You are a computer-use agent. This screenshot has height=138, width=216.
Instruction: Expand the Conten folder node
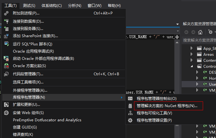pyautogui.click(x=192, y=60)
